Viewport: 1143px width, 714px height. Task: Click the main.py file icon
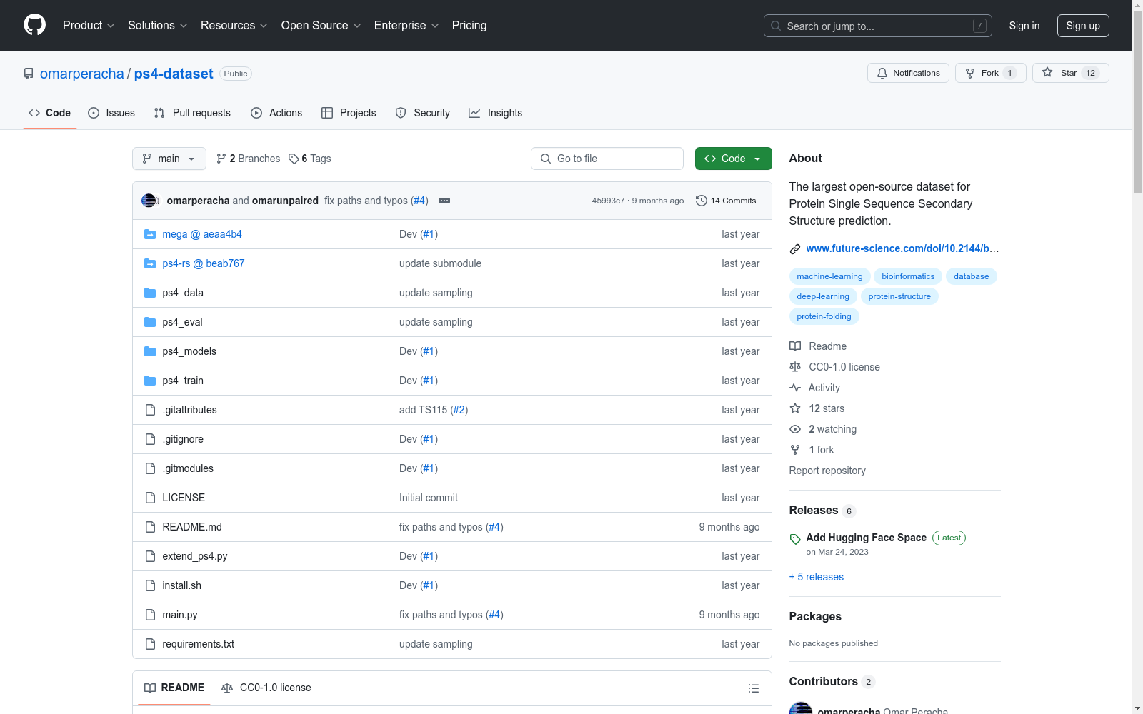150,615
